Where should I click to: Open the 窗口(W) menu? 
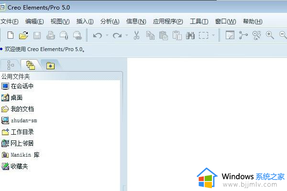pos(225,21)
